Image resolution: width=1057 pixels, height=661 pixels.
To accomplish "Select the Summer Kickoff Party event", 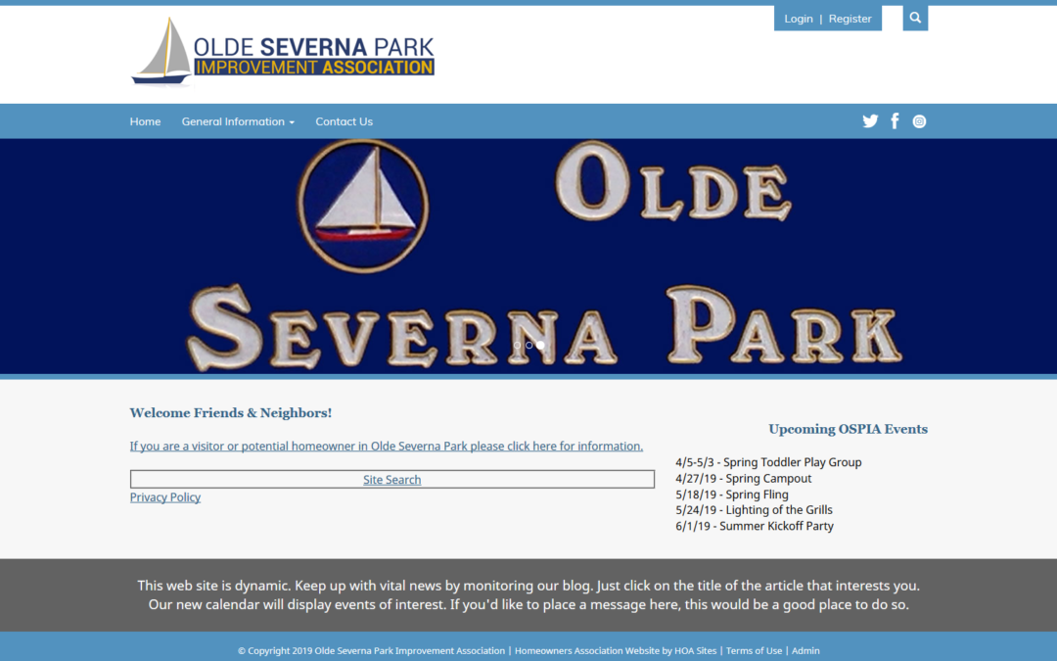I will point(755,526).
